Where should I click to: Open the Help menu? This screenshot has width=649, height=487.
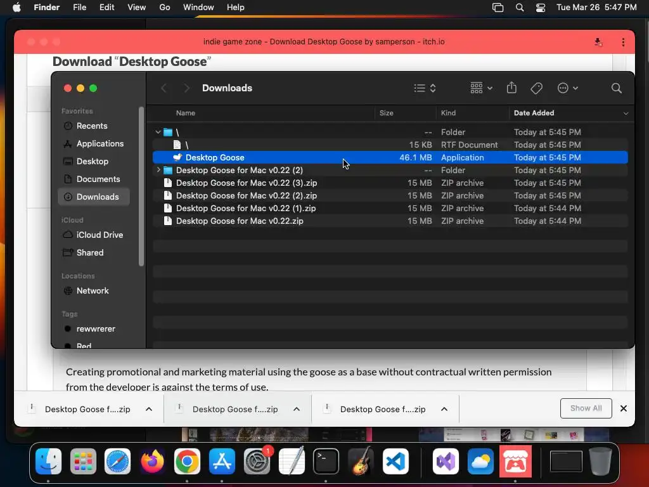(x=236, y=8)
